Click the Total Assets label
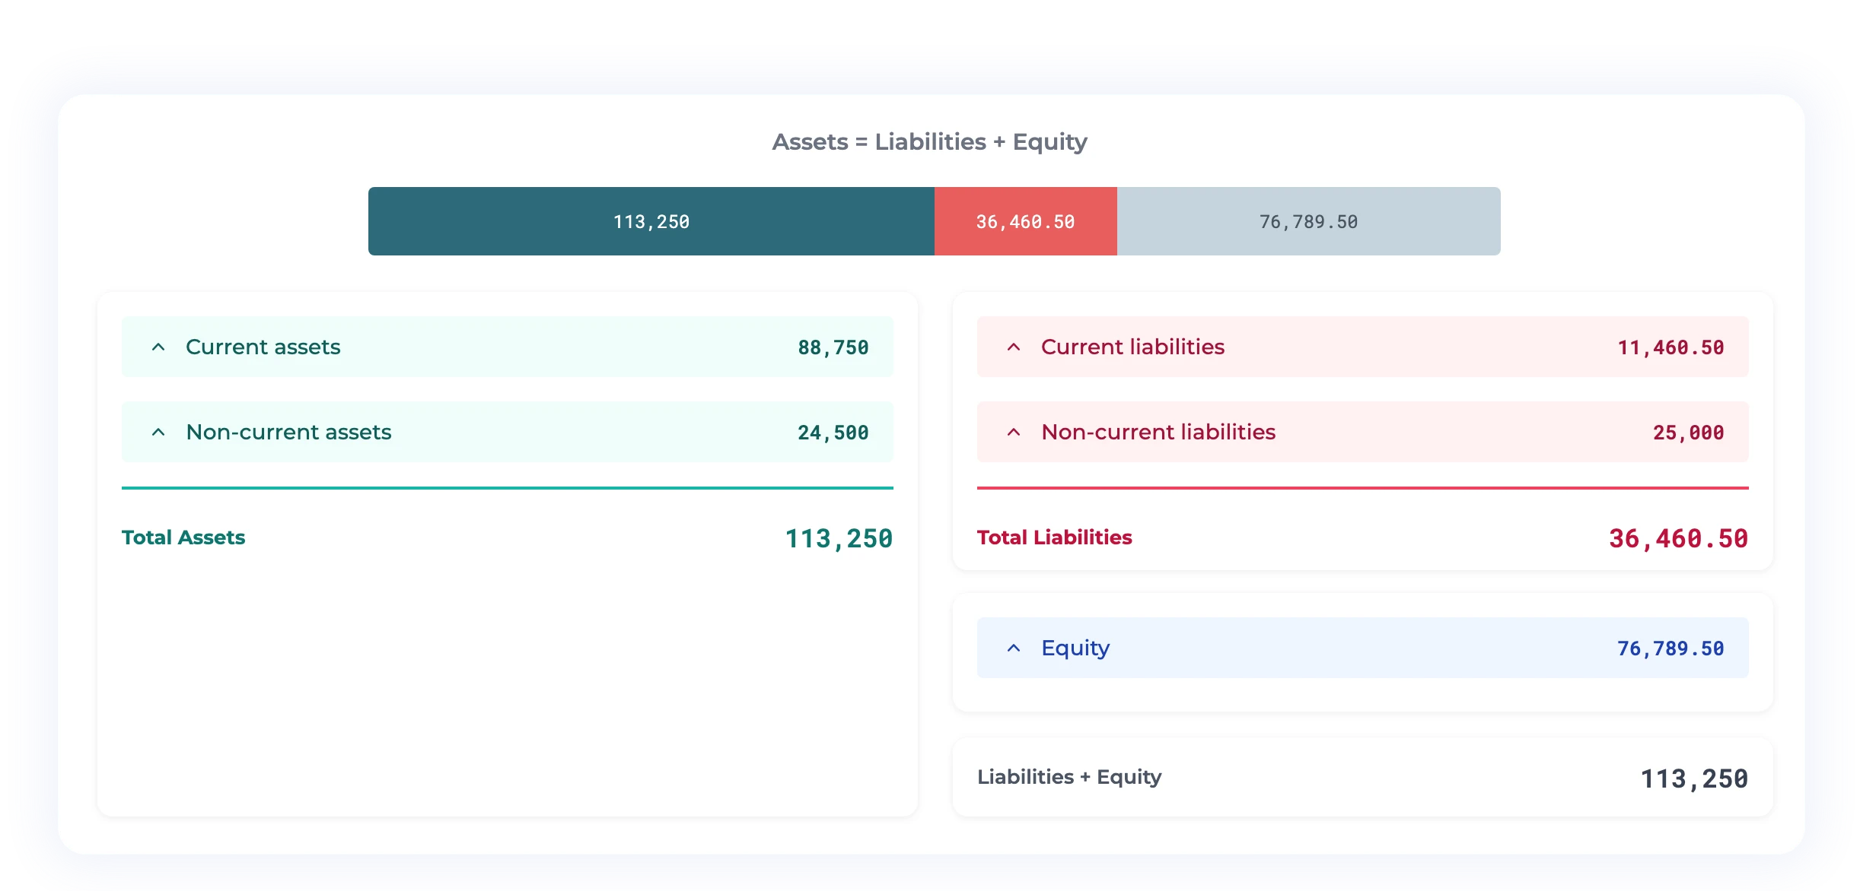Viewport: 1860px width, 891px height. coord(183,537)
